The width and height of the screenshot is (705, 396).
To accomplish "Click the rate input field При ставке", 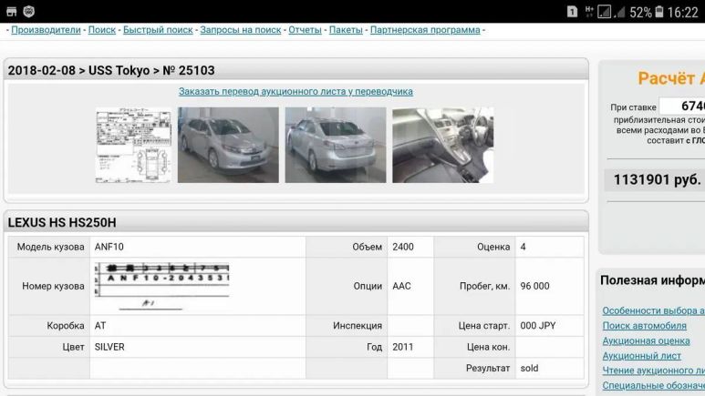I will click(682, 107).
